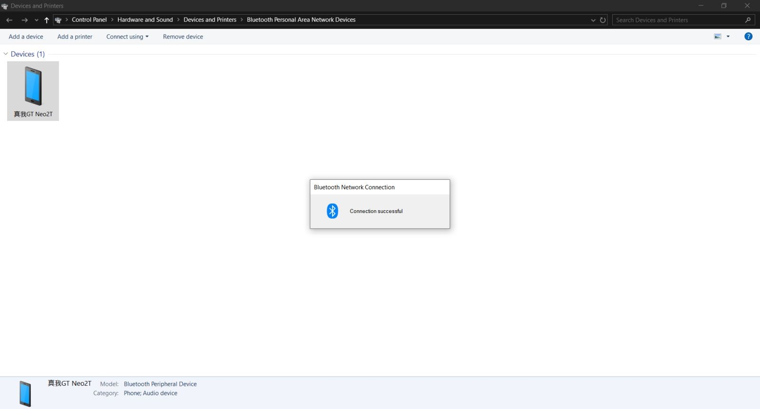Click the Devices and Printers title bar icon
The width and height of the screenshot is (760, 409).
(5, 6)
